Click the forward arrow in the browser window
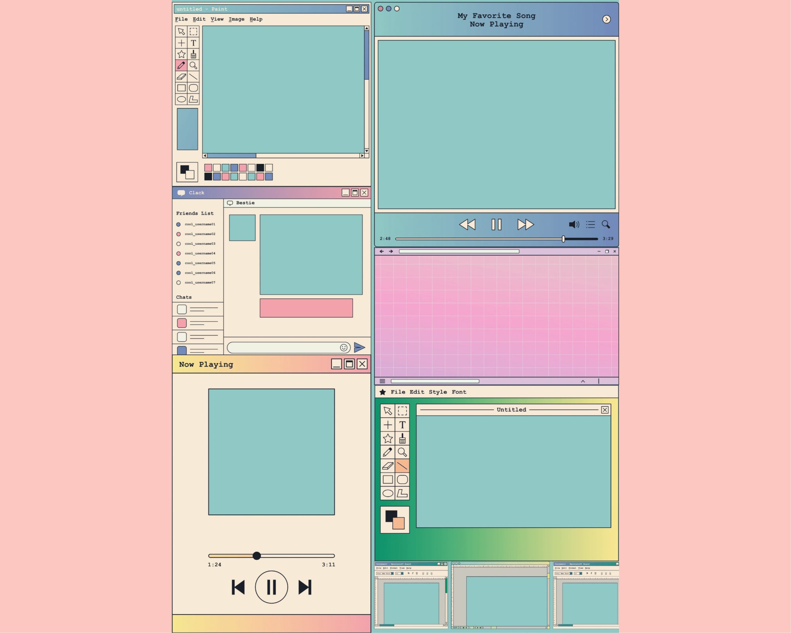 (x=391, y=251)
